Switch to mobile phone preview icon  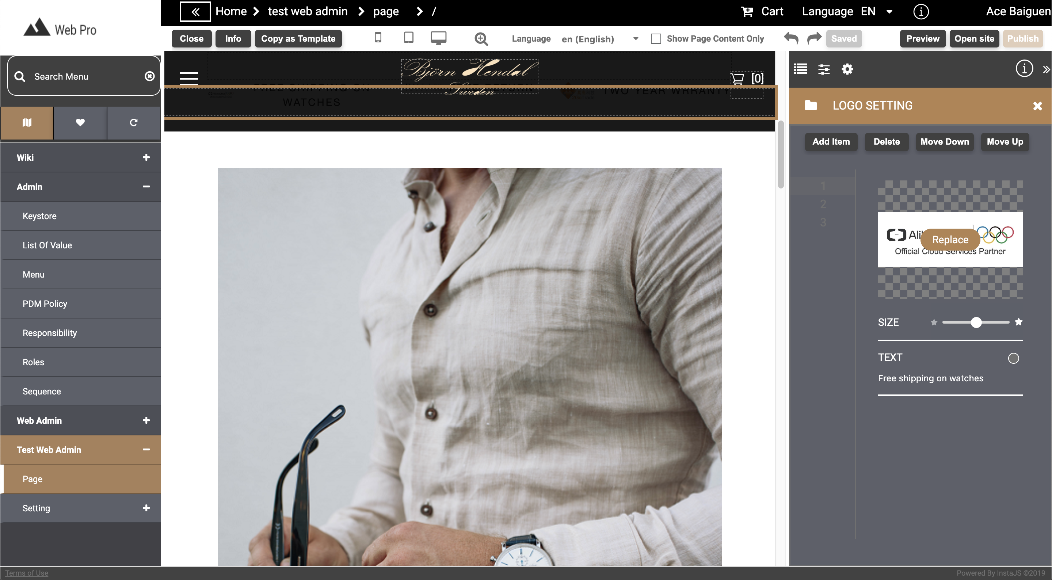[378, 38]
